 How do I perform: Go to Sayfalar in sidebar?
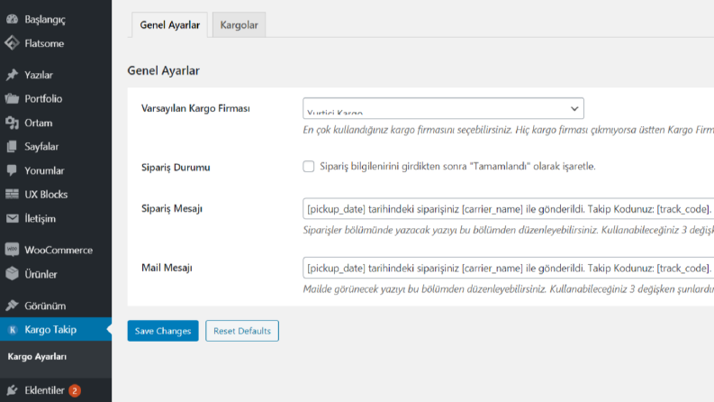56,146
